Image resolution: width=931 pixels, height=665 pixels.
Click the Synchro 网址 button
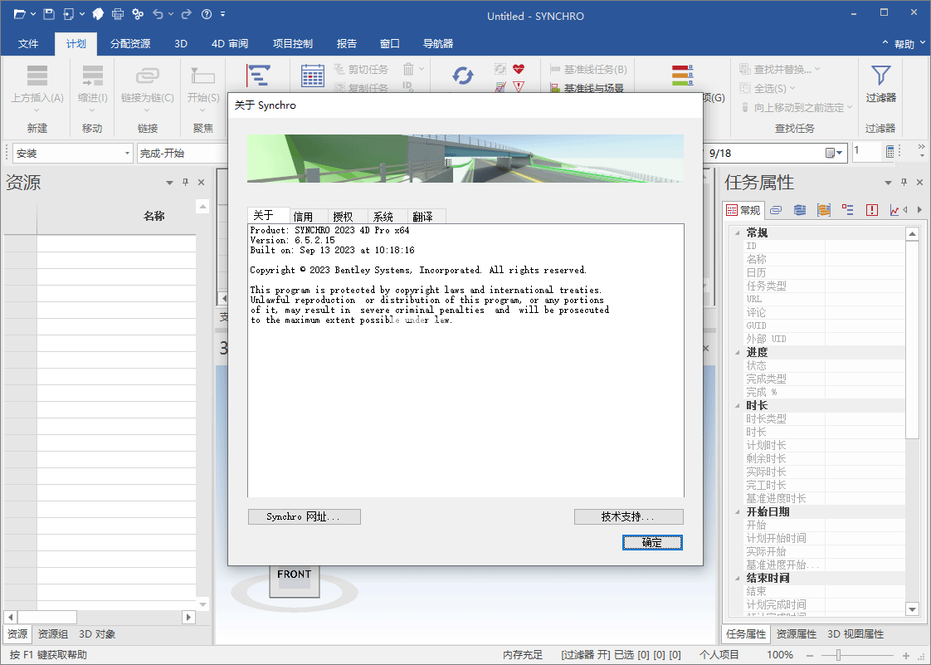(x=304, y=517)
